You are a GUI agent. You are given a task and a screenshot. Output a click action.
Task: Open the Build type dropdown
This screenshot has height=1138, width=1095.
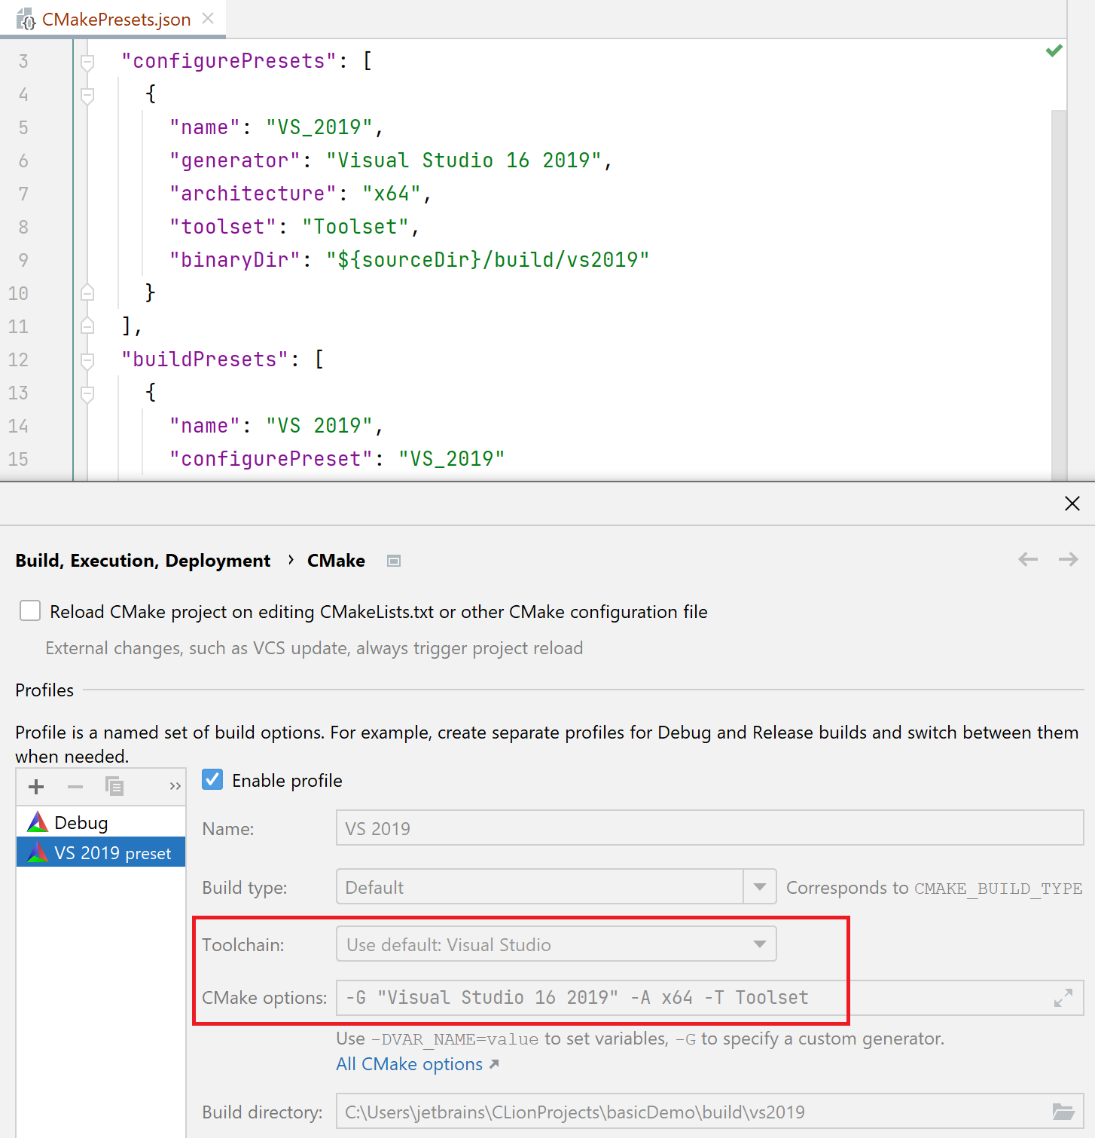click(760, 886)
